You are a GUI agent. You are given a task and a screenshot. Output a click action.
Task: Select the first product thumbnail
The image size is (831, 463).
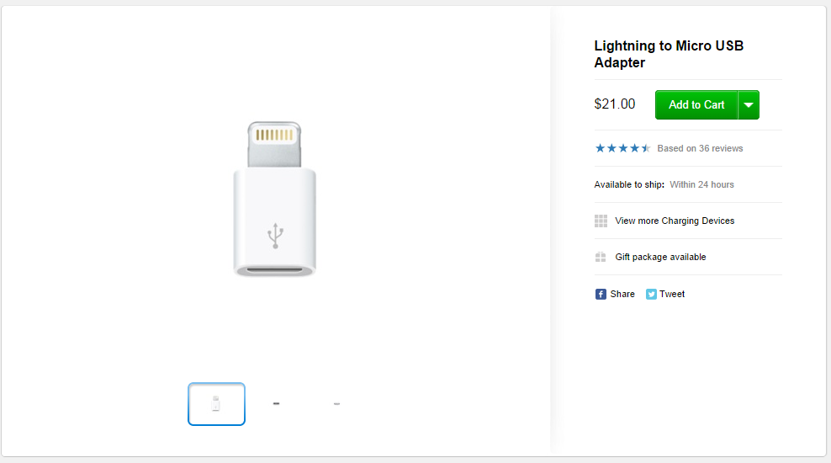tap(216, 404)
